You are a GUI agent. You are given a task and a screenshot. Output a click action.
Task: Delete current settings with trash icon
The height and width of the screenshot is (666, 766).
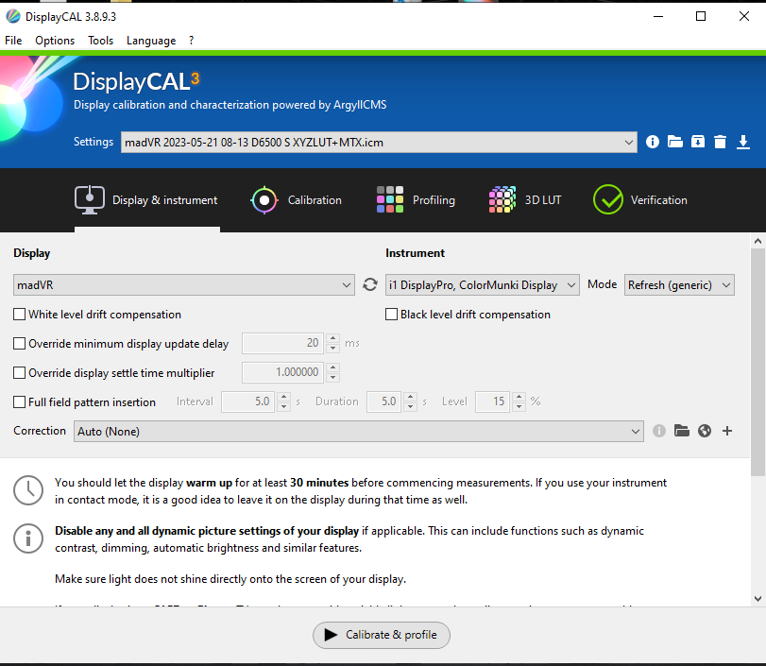(x=720, y=142)
